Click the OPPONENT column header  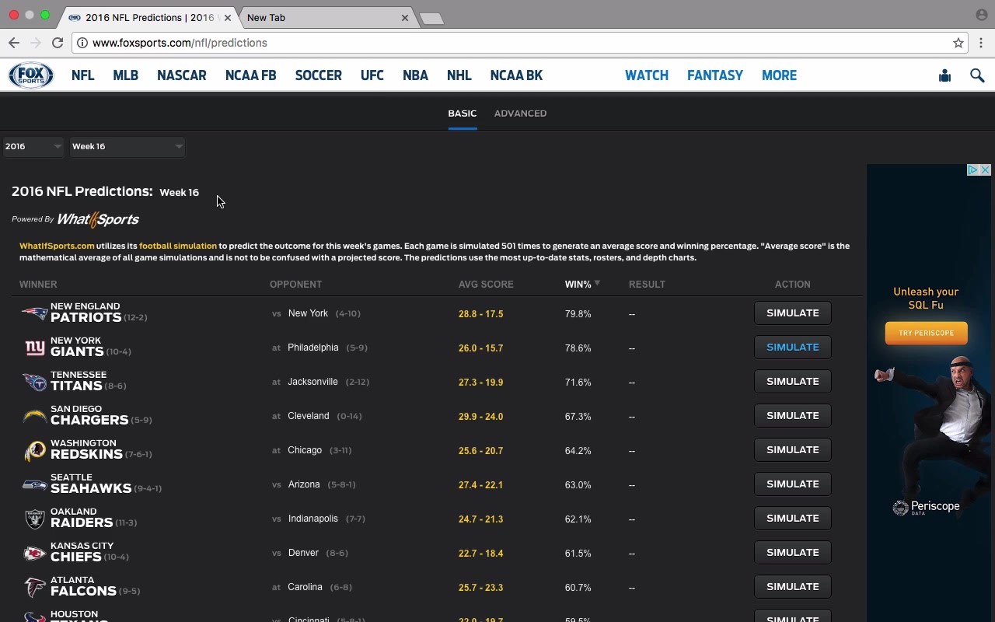(x=295, y=284)
